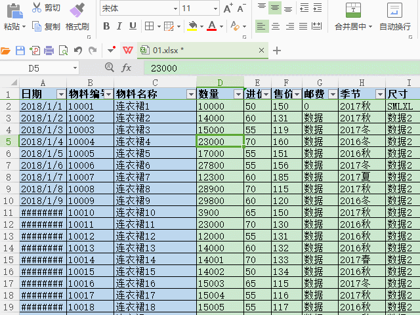Save the workbook with disk icon
420x315 pixels.
click(x=20, y=51)
